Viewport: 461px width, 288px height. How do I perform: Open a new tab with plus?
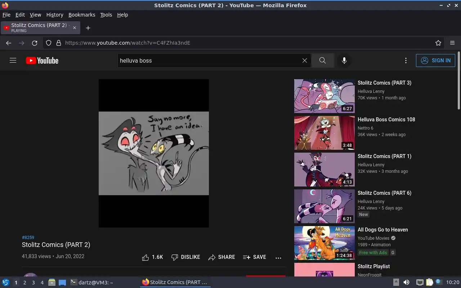[88, 28]
